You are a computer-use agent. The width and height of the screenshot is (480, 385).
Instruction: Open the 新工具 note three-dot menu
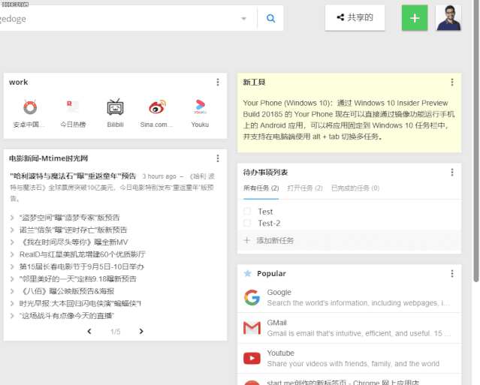pyautogui.click(x=452, y=82)
